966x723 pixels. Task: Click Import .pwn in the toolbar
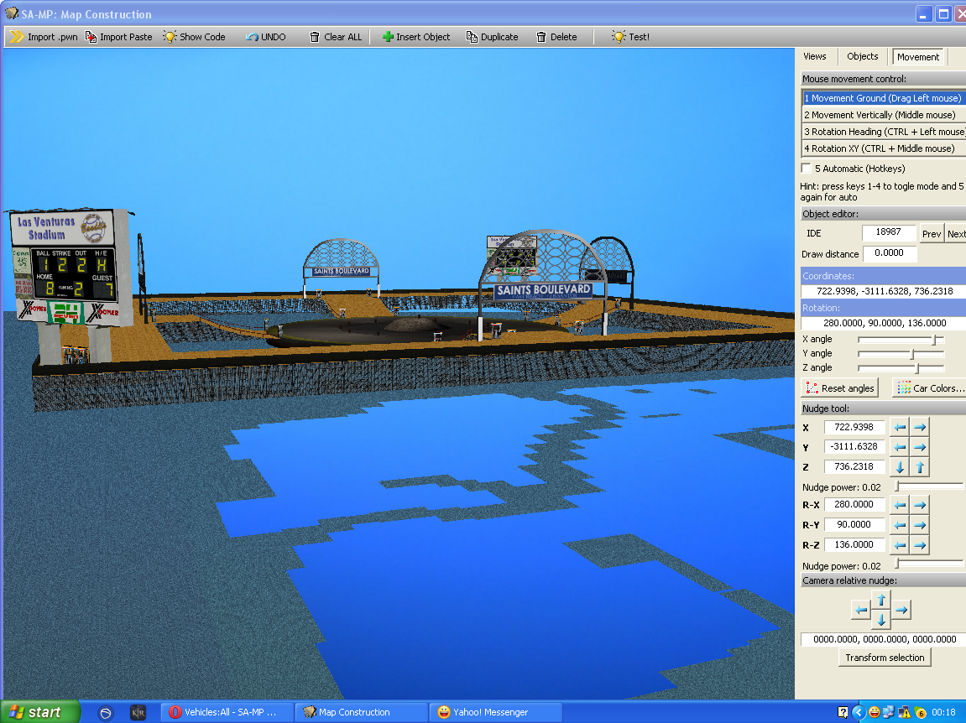coord(43,37)
